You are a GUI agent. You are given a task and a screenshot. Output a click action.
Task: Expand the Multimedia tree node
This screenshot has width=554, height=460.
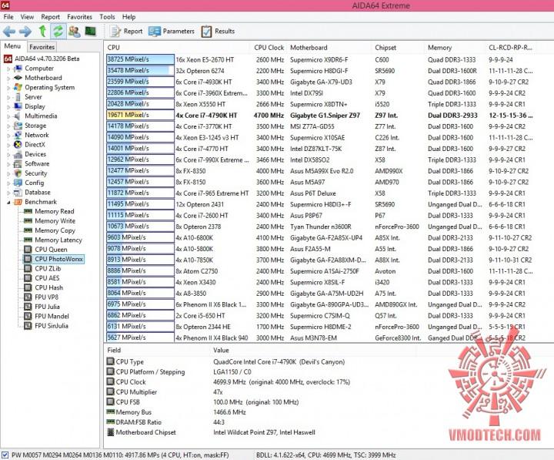point(8,116)
